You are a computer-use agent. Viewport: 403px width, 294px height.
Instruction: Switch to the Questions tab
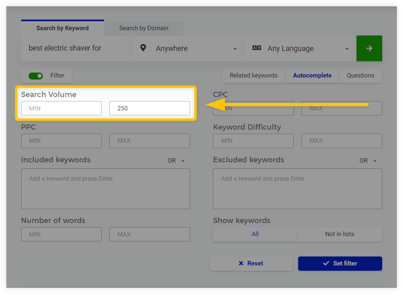click(x=360, y=75)
